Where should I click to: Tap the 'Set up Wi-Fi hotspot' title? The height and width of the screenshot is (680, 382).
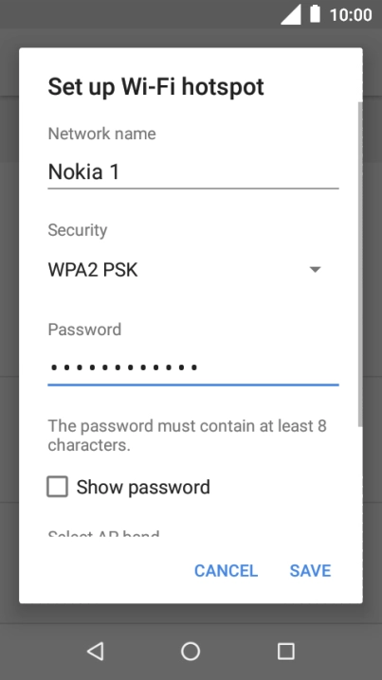(x=155, y=87)
